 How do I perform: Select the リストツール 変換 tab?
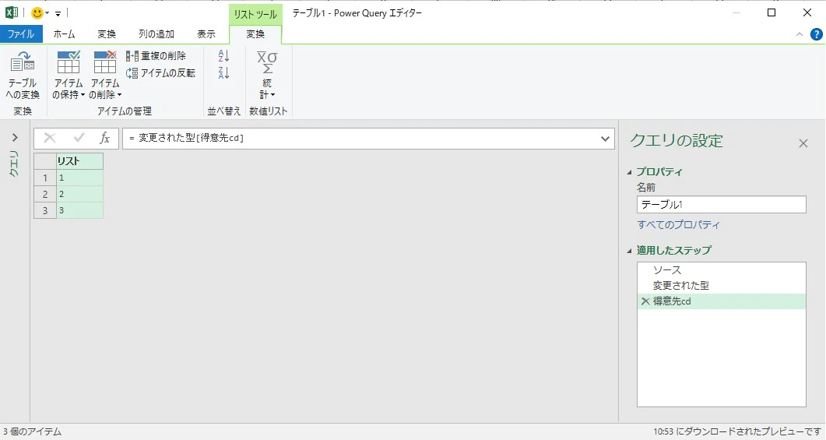[255, 34]
